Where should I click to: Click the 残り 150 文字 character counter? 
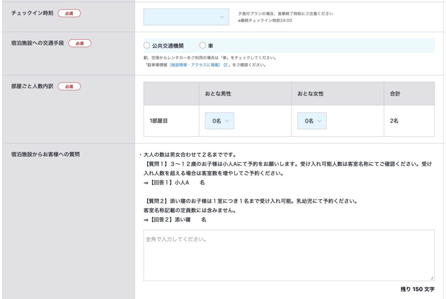coord(417,289)
